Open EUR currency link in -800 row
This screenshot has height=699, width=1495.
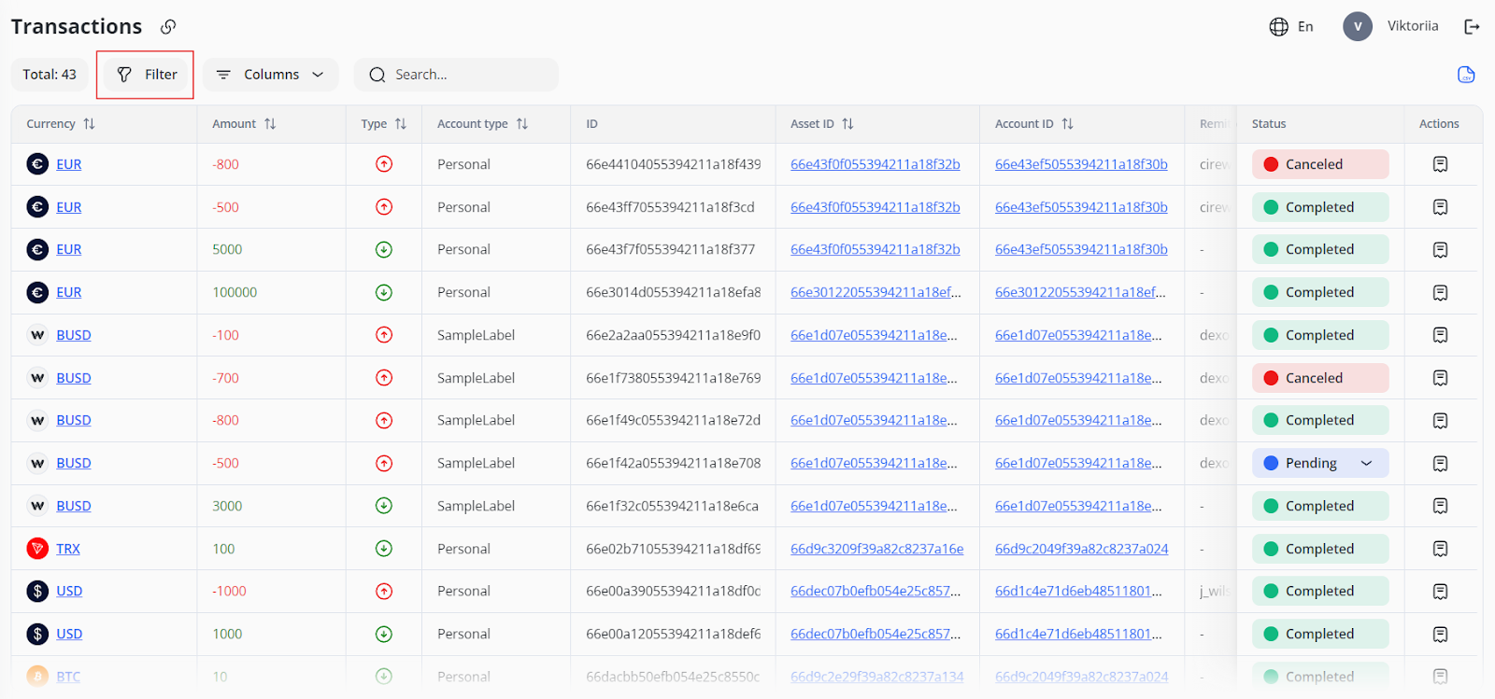(x=68, y=164)
